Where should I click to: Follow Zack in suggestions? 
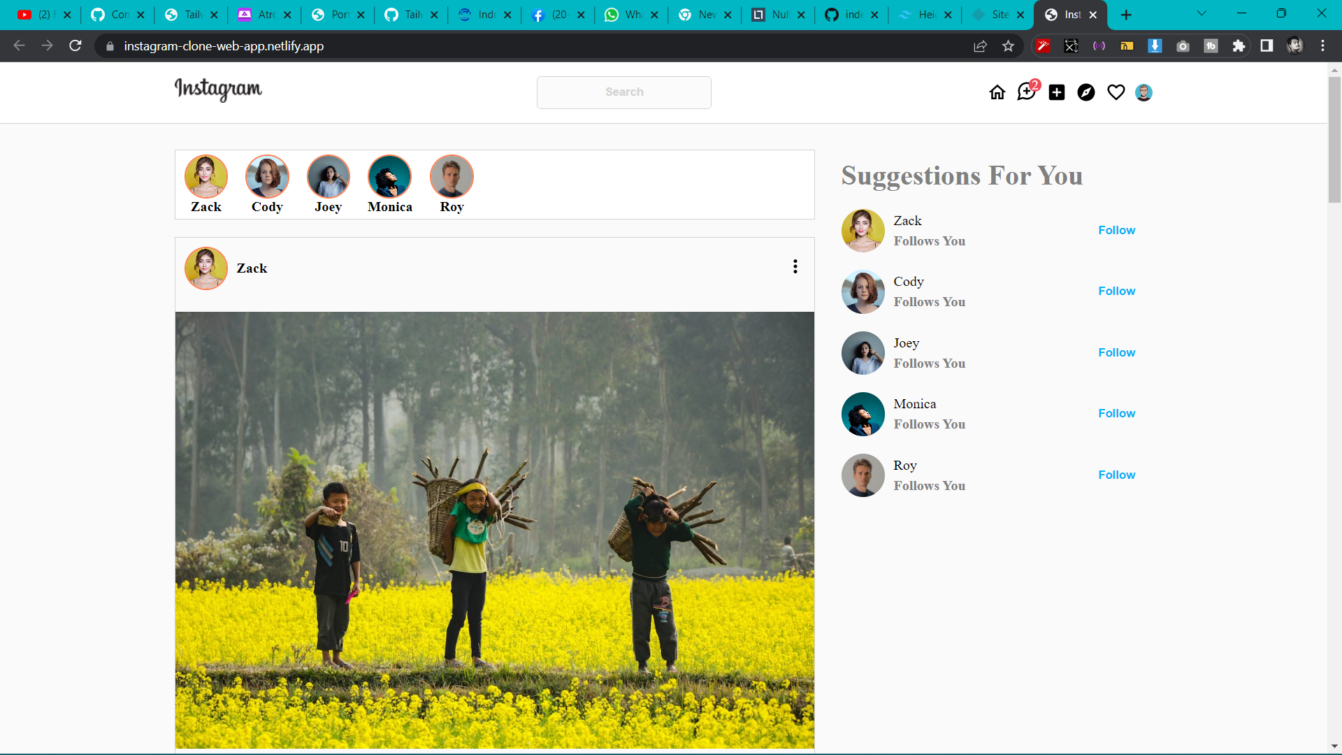click(1116, 230)
